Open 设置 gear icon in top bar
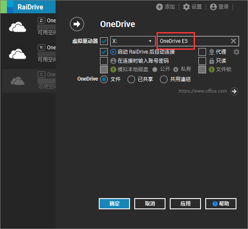Image resolution: width=248 pixels, height=229 pixels. 186,7
